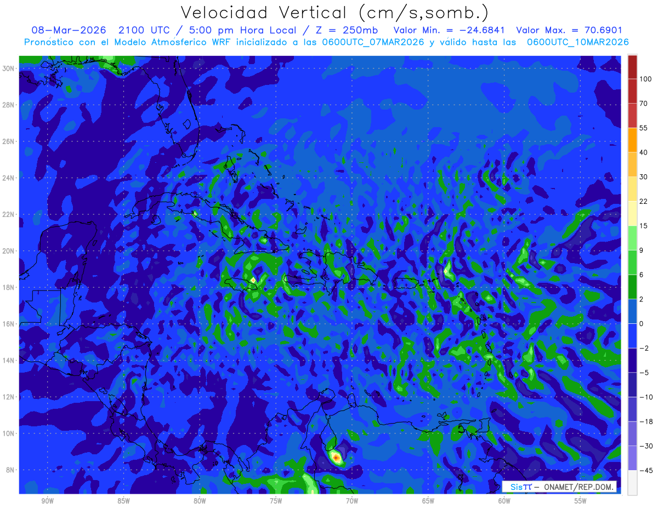
Task: Click the valid-until time '0600UTC_10MAR2026'
Action: (x=578, y=42)
